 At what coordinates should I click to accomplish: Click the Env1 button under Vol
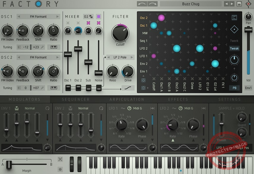coord(248,88)
